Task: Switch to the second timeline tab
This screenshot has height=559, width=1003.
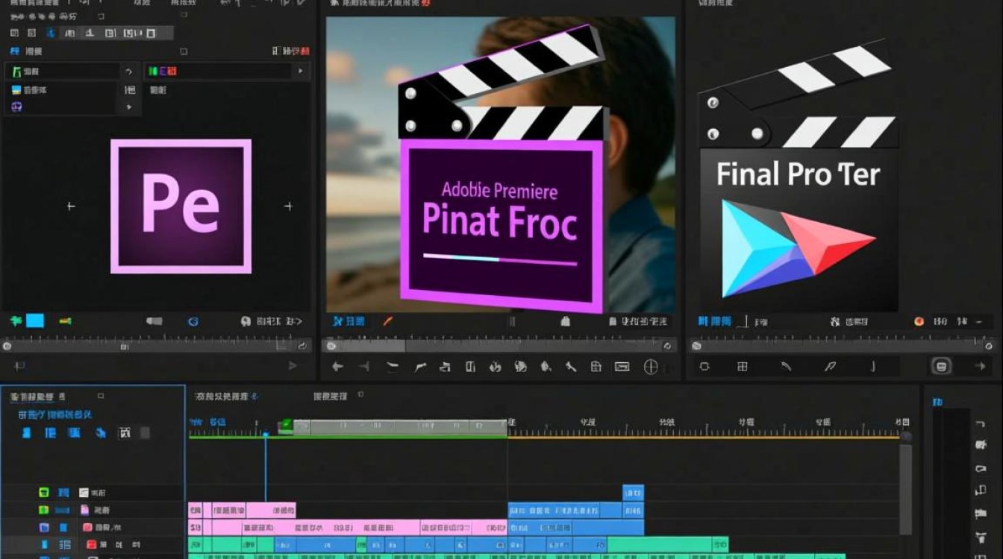Action: 331,397
